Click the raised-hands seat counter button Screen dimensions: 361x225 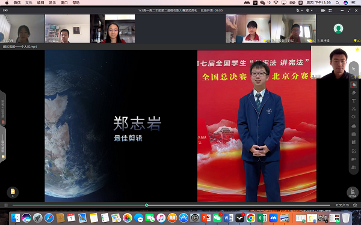pos(352,193)
